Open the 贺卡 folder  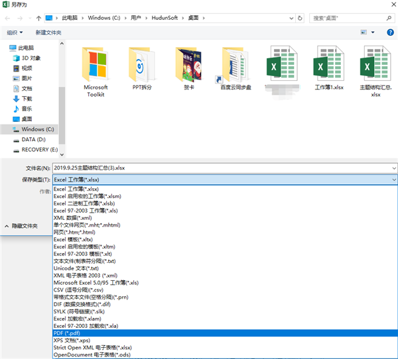[x=188, y=68]
